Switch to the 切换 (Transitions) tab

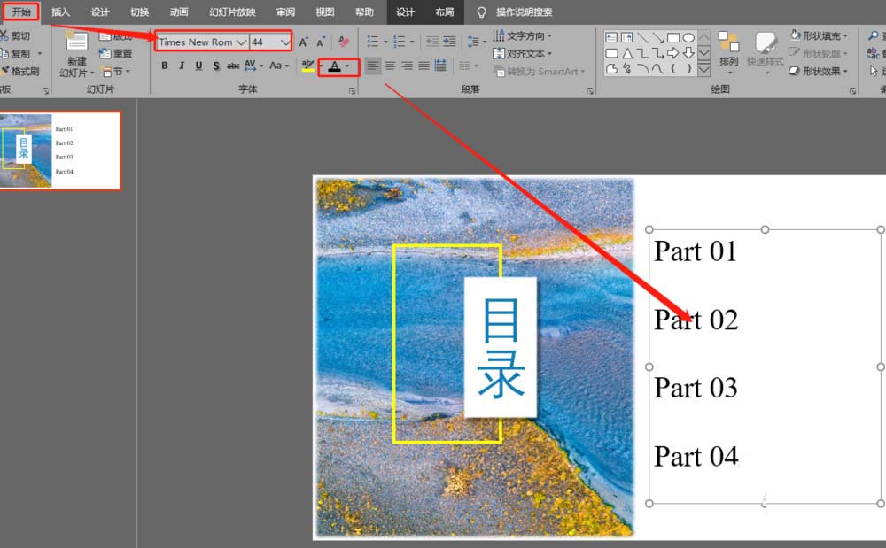[x=140, y=12]
